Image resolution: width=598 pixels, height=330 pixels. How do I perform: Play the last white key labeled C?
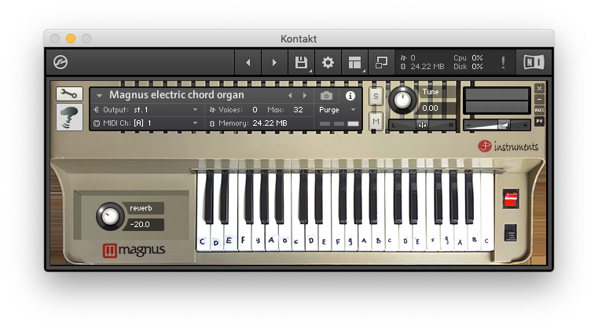pos(487,241)
